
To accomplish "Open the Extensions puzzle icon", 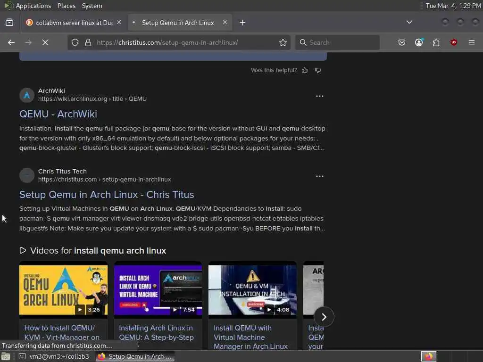I will pyautogui.click(x=436, y=42).
